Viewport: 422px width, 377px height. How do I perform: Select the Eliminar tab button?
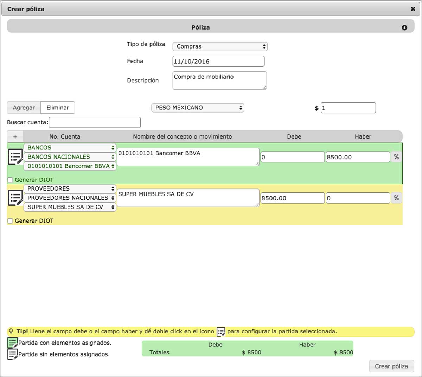[58, 108]
